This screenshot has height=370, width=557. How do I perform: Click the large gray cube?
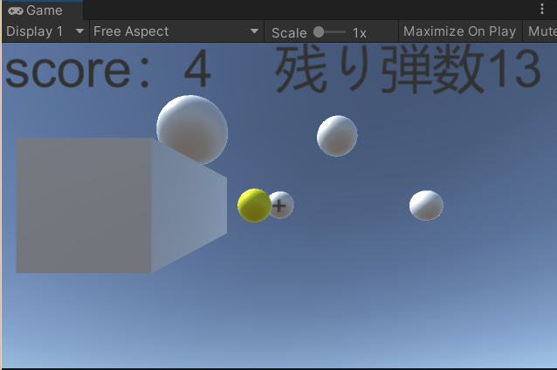click(121, 206)
